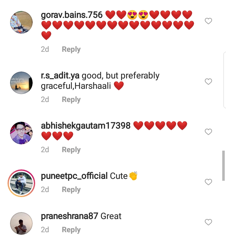
Task: Open puneetpc_official username link
Action: coord(74,176)
